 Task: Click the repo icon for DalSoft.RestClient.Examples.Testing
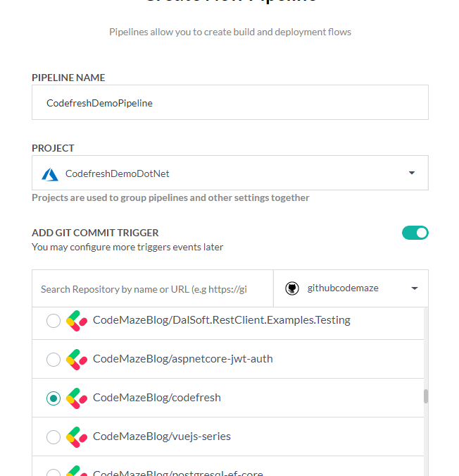[x=76, y=321]
